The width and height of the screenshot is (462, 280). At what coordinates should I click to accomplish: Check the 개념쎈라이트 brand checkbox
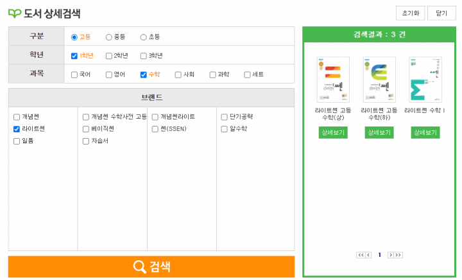tap(155, 117)
